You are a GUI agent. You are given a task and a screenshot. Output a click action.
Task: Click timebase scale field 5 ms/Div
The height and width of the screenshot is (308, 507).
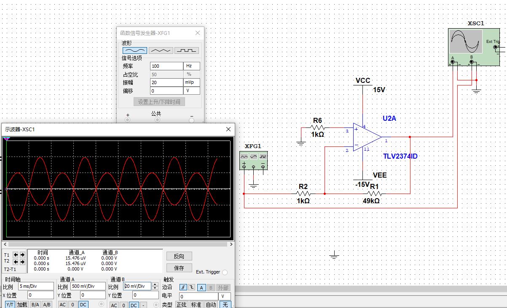(x=36, y=286)
